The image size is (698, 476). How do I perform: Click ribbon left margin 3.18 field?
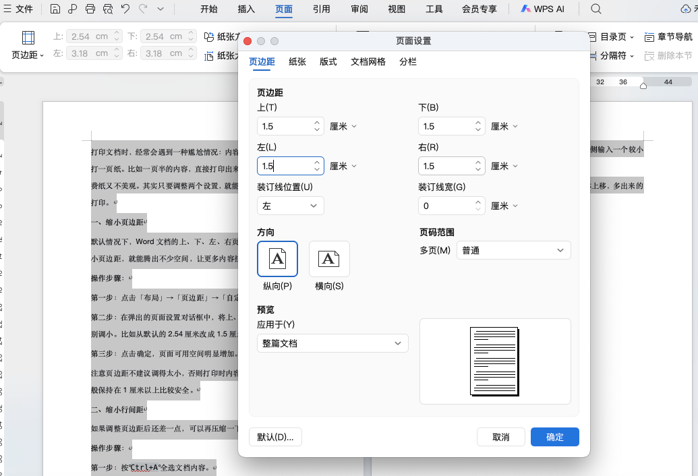[x=94, y=53]
